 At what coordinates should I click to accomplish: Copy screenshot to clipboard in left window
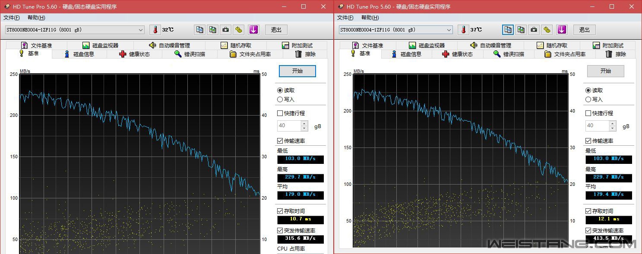pyautogui.click(x=213, y=30)
